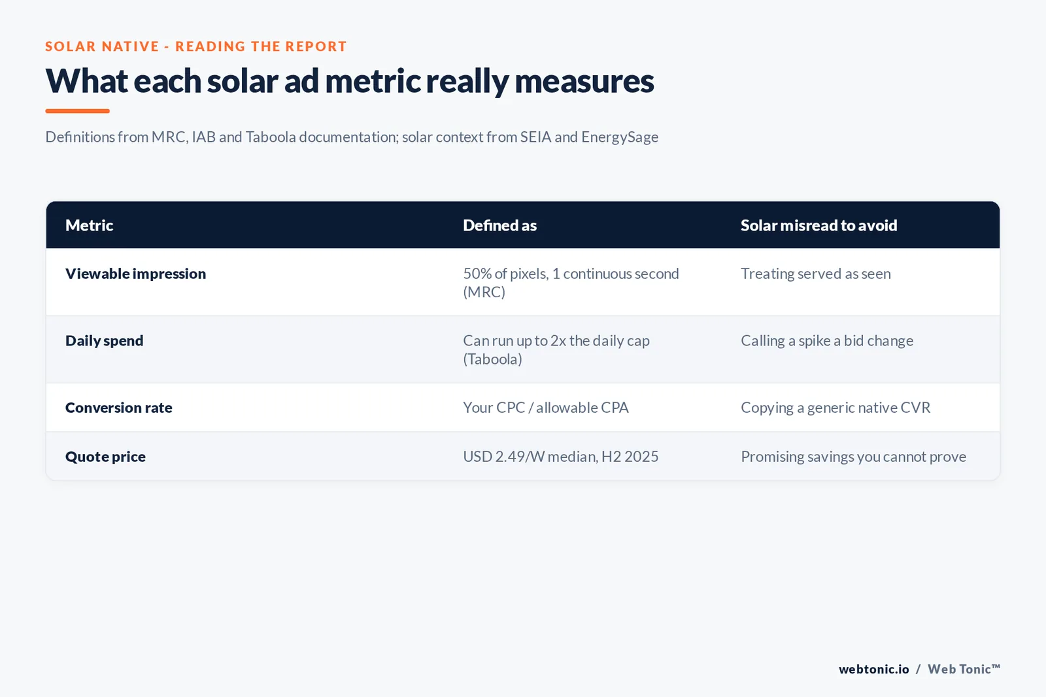
Task: Click the 'Solar misread to avoid' header
Action: tap(818, 225)
